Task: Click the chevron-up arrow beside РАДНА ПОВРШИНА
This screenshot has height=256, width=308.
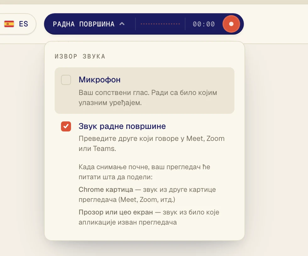Action: pos(122,24)
